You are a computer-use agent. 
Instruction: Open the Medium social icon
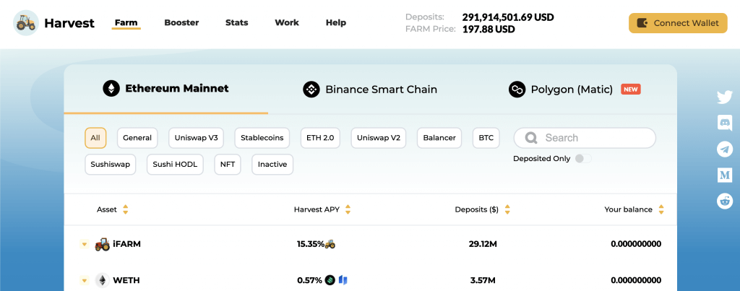pos(724,175)
